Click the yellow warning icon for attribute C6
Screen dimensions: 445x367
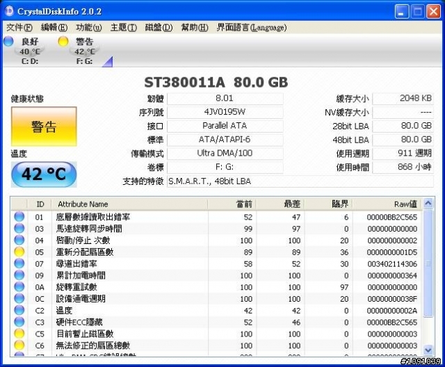(19, 345)
